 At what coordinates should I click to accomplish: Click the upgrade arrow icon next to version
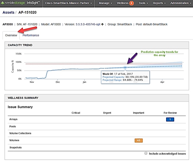[x=102, y=24]
